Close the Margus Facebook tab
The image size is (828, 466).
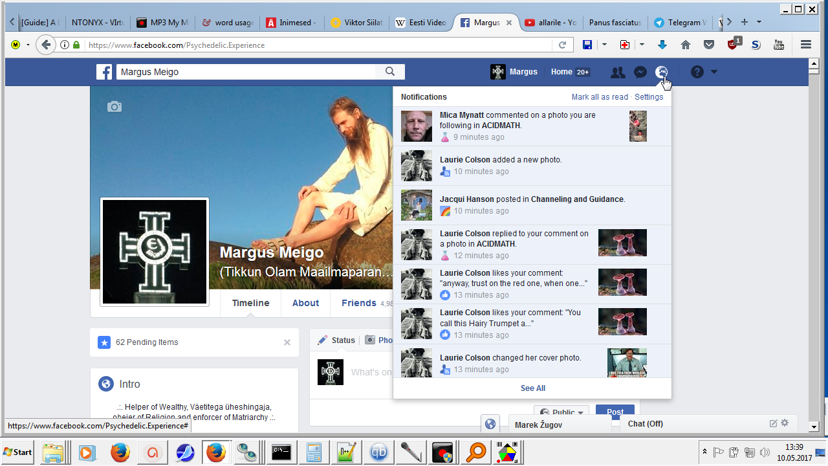tap(508, 23)
